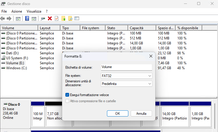Image resolution: width=218 pixels, height=132 pixels.
Task: Click the connect/rescan drive toolbar icon
Action: [x=43, y=19]
